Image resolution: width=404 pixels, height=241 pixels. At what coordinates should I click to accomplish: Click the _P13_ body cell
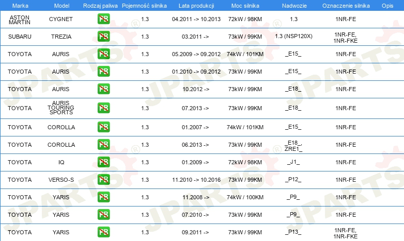coord(293,232)
